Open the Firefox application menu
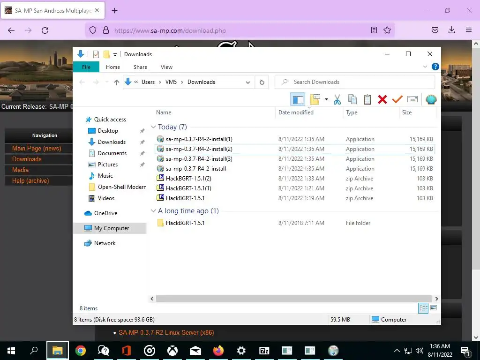 pos(468,30)
